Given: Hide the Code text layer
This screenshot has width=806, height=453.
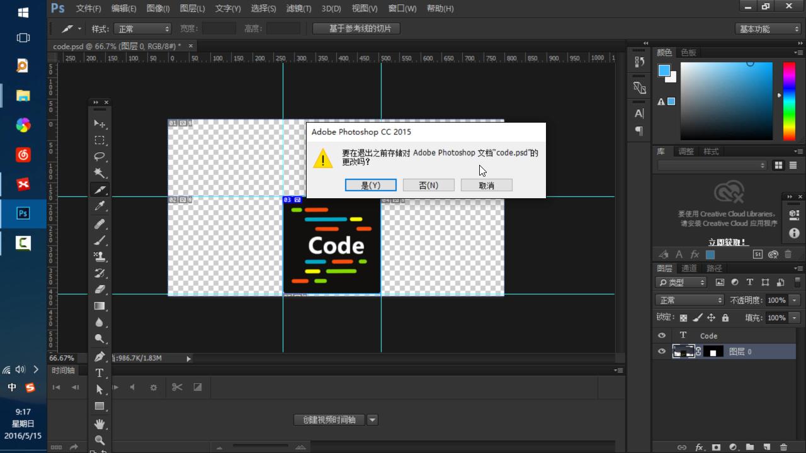Looking at the screenshot, I should (x=661, y=335).
